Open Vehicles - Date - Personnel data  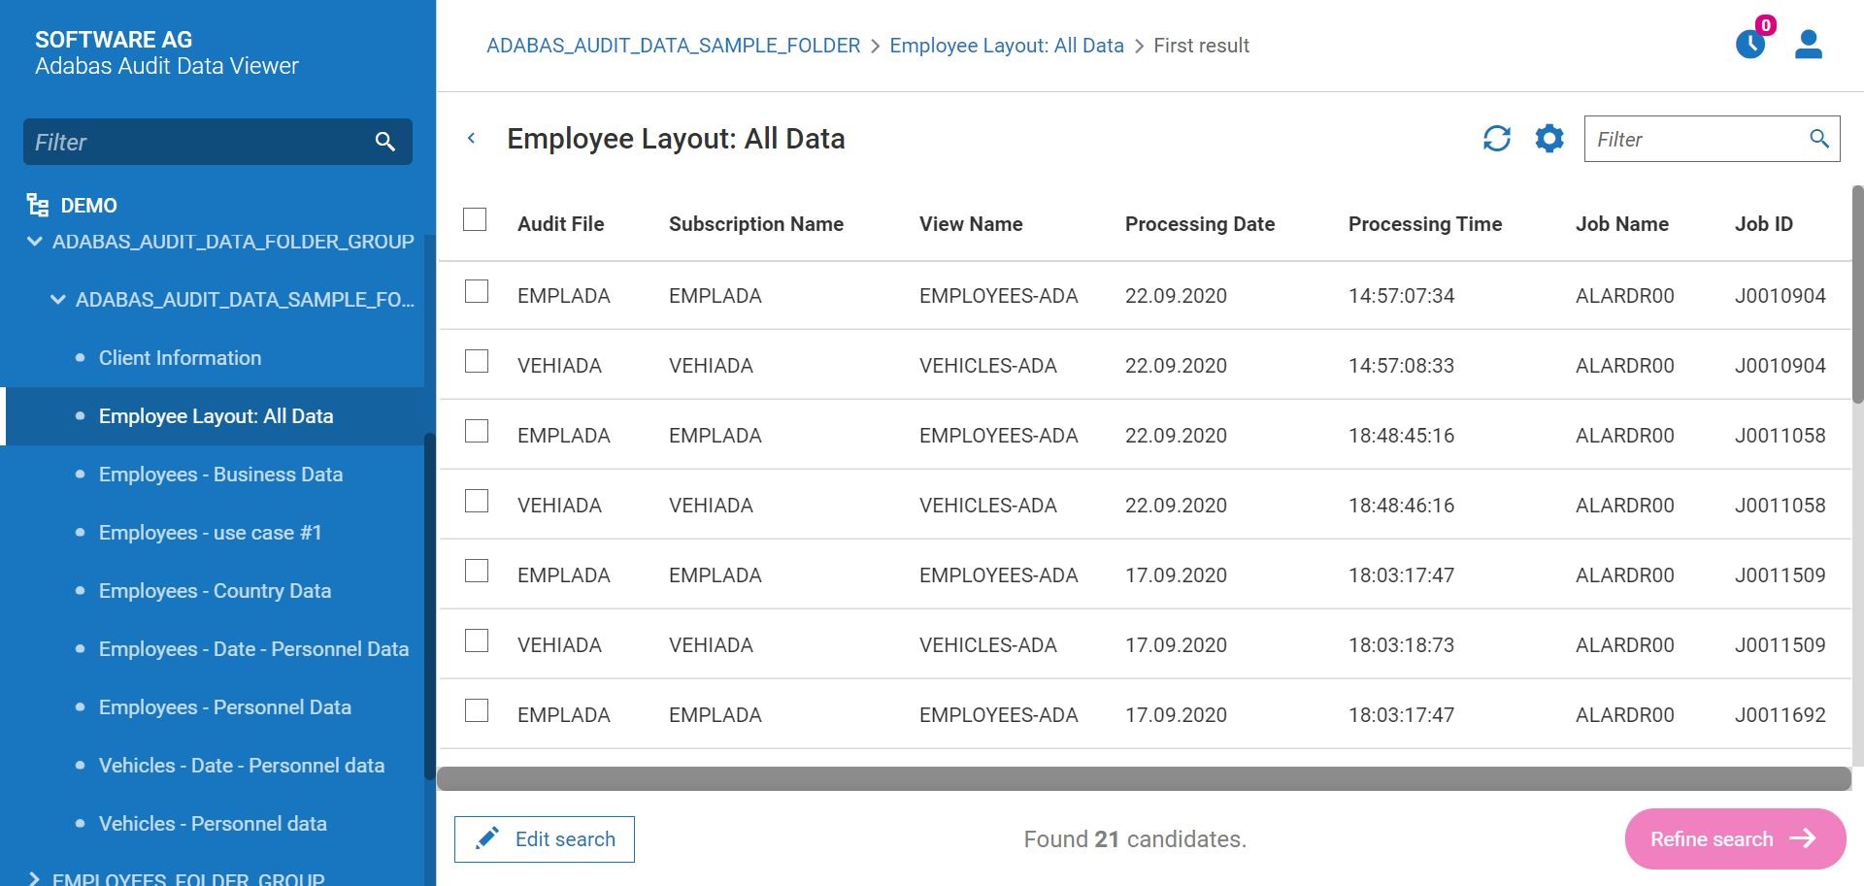pyautogui.click(x=242, y=766)
